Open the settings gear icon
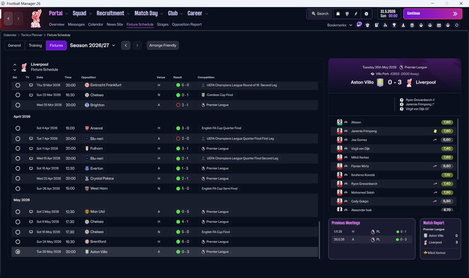Image resolution: width=469 pixels, height=278 pixels. click(366, 14)
